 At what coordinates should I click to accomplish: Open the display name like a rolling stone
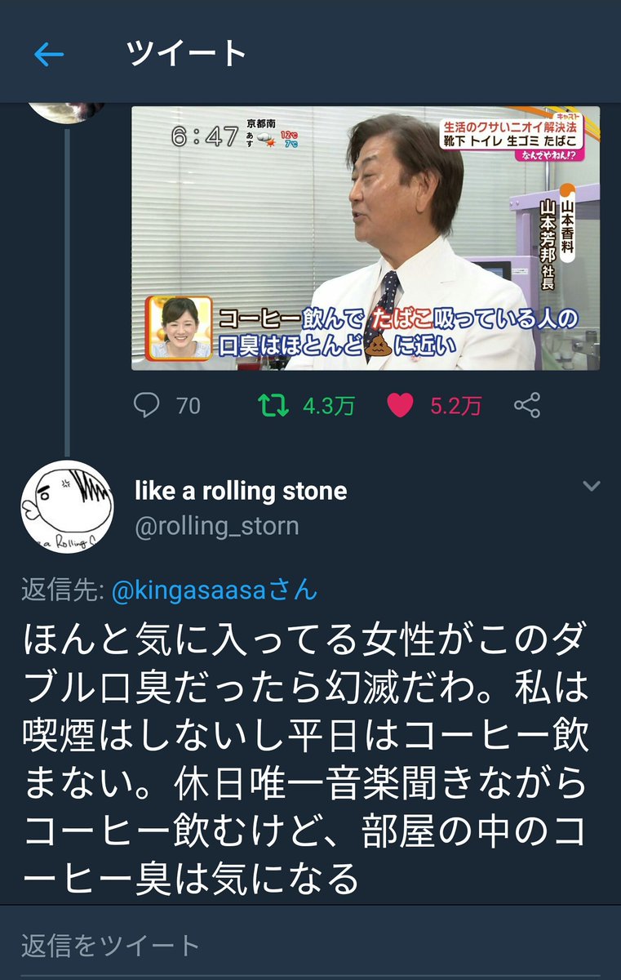(241, 491)
